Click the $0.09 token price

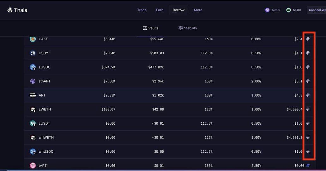click(x=276, y=10)
